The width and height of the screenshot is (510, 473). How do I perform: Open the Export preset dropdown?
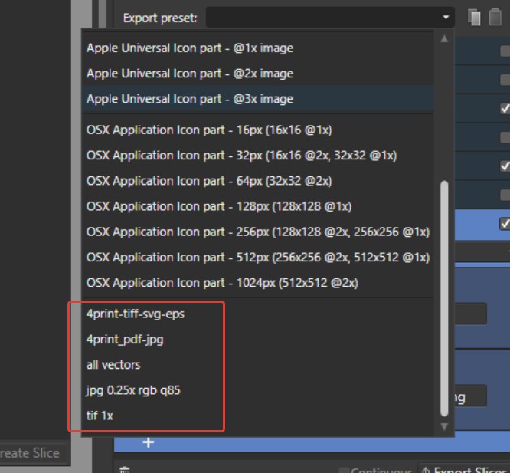(x=330, y=18)
